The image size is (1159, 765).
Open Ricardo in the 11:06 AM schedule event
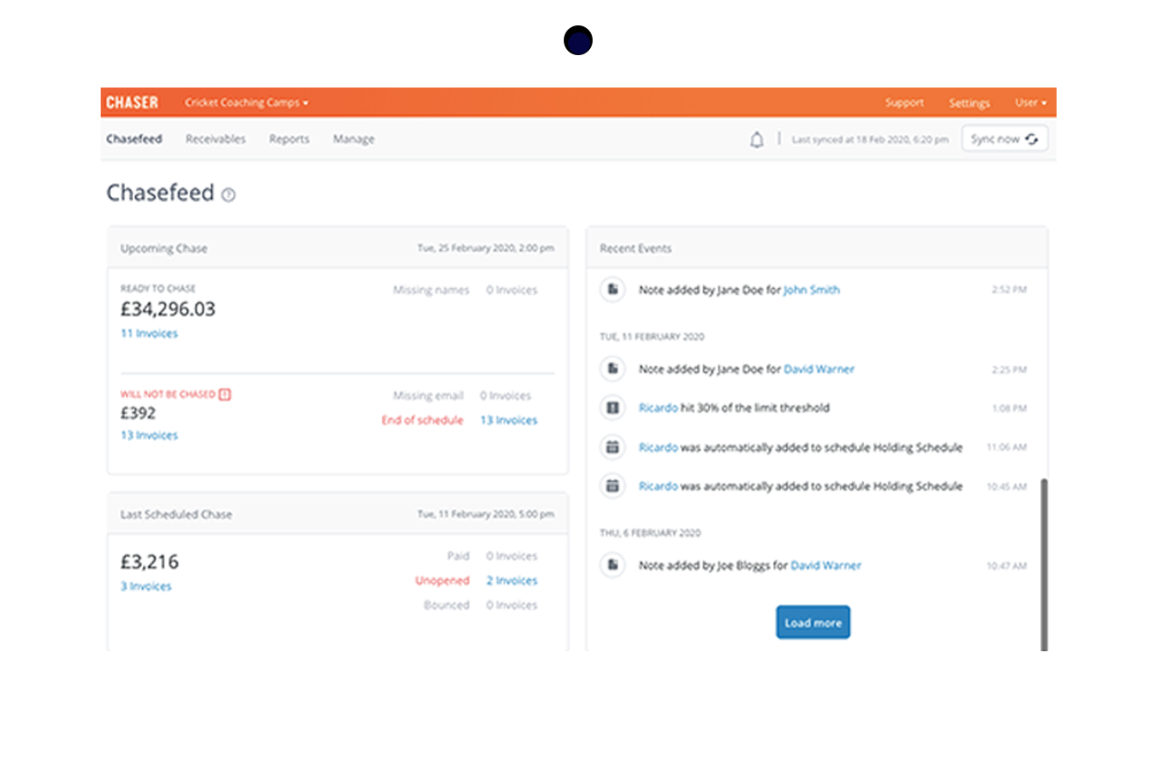point(658,447)
